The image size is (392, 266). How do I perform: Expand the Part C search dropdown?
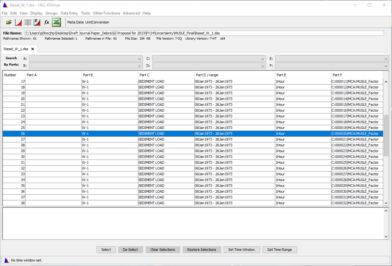pos(263,59)
